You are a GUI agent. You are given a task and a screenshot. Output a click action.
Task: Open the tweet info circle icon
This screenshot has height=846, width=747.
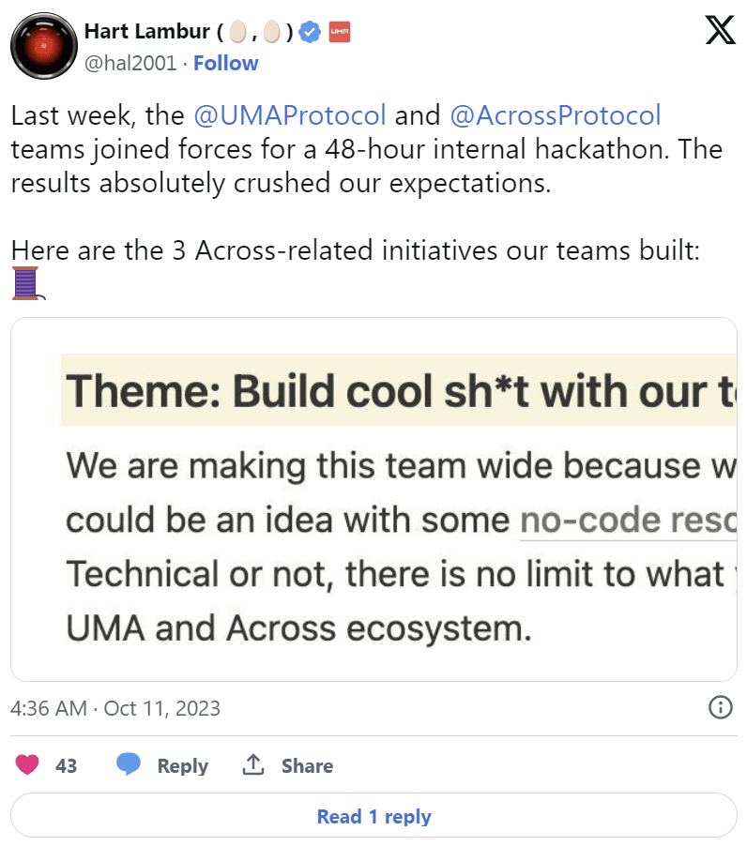(x=720, y=707)
